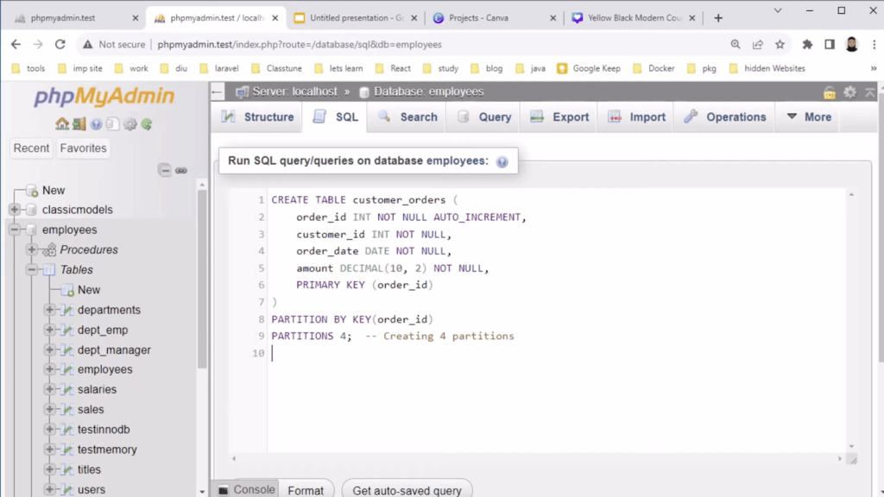Click the Format button
The image size is (884, 497).
coord(306,490)
